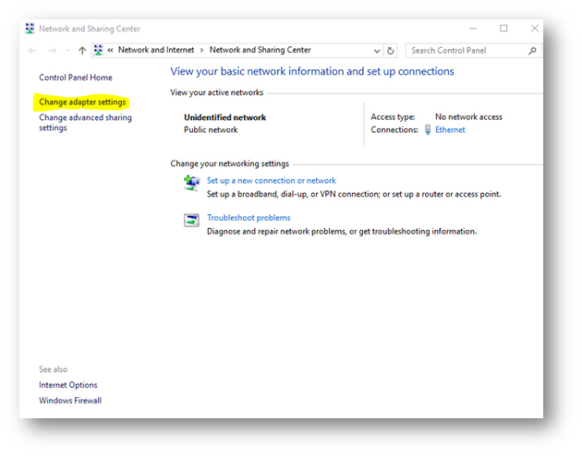Image resolution: width=582 pixels, height=457 pixels.
Task: Click the Up one level arrow
Action: [82, 51]
